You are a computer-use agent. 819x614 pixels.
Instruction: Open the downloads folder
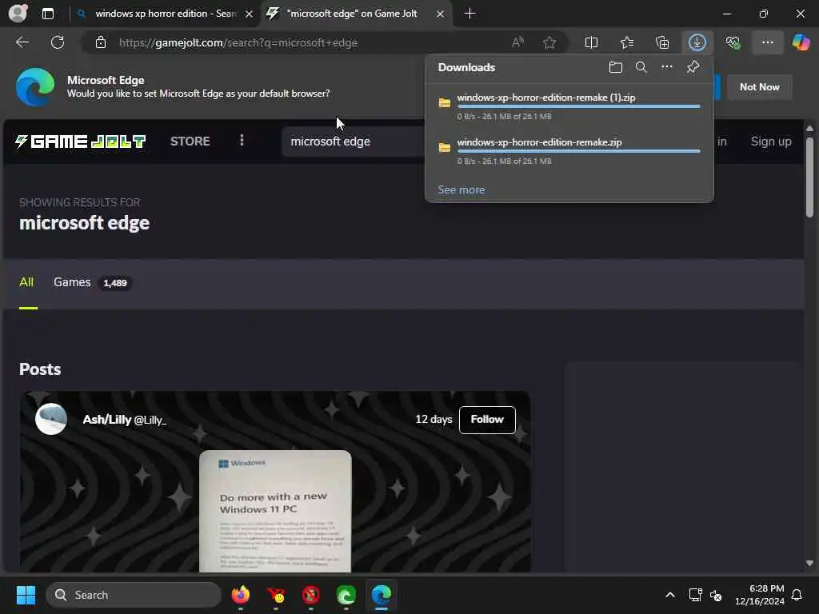pos(616,67)
